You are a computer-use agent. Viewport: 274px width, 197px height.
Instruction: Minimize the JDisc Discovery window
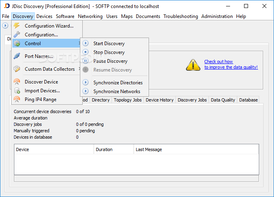228,6
